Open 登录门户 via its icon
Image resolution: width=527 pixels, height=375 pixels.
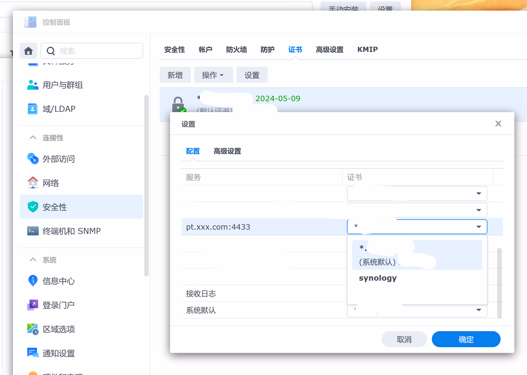click(x=33, y=305)
